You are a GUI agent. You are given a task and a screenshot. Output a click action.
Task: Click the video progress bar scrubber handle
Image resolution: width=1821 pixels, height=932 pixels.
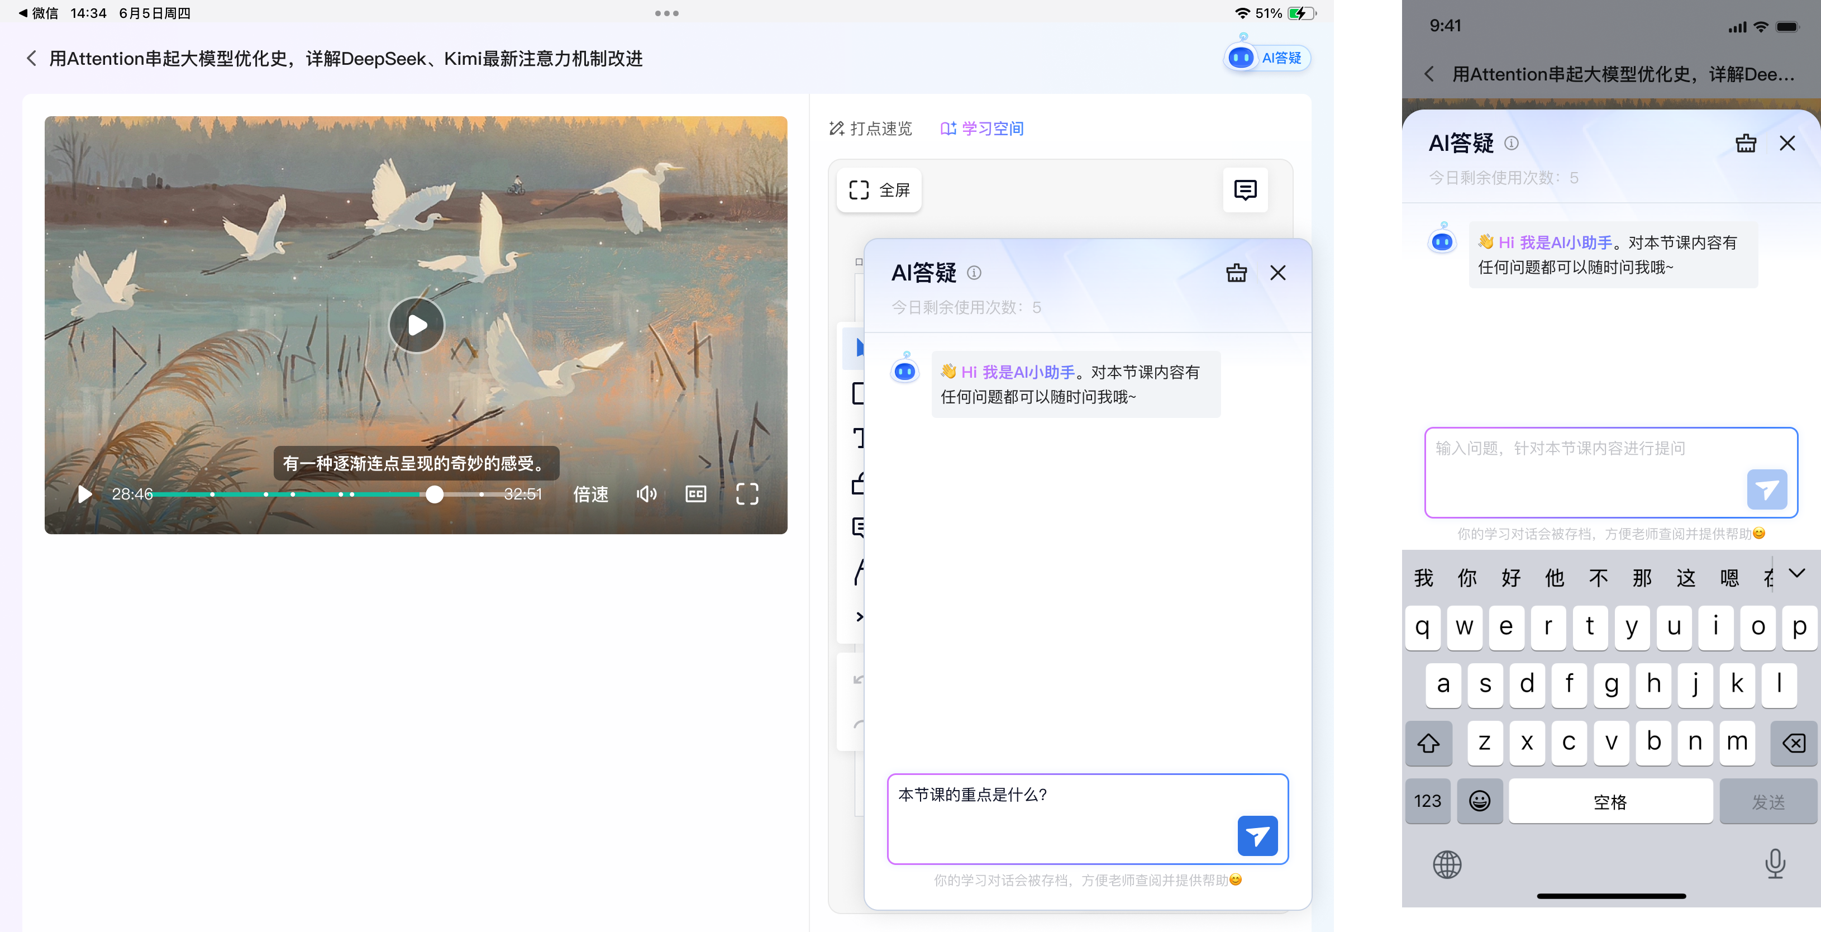click(435, 494)
